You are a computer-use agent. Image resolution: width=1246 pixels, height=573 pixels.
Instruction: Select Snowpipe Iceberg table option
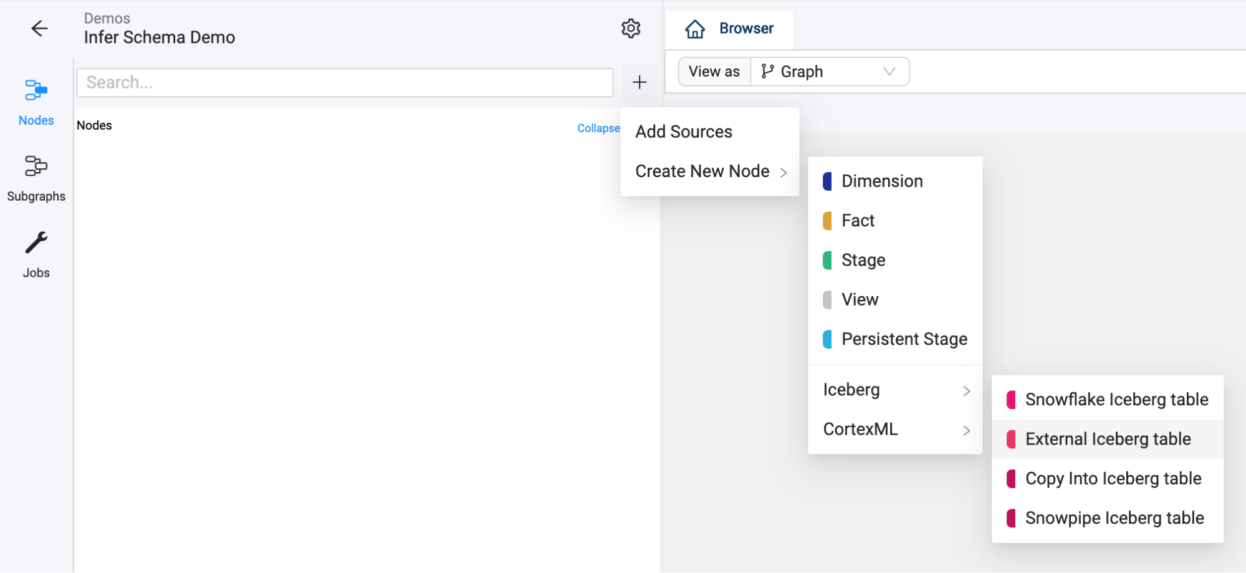1114,518
